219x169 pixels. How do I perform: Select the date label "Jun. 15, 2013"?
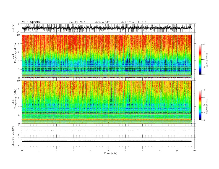(77, 22)
